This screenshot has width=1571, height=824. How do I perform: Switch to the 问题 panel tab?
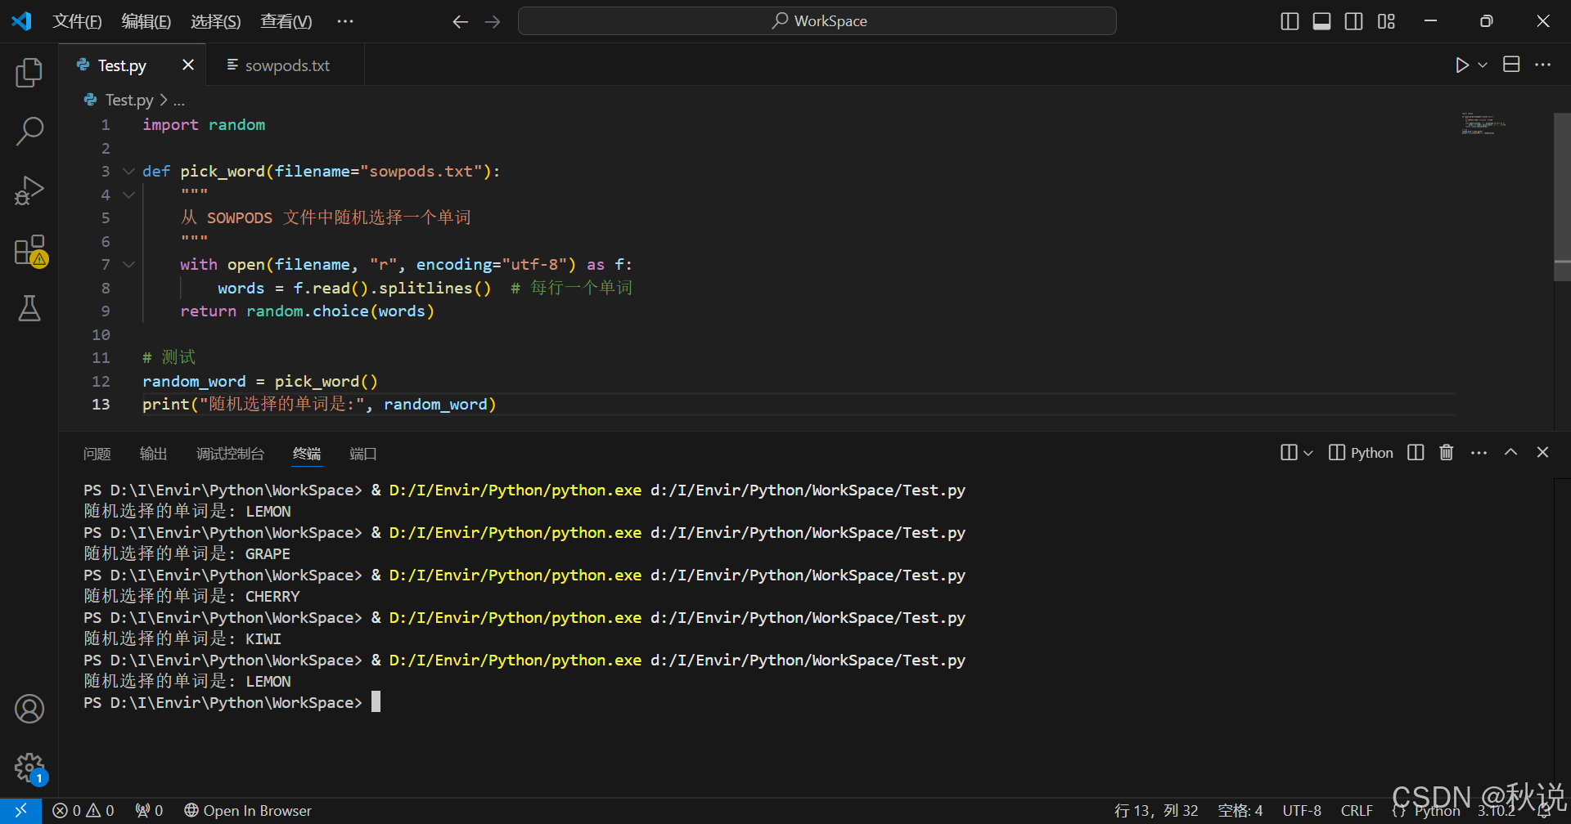97,454
